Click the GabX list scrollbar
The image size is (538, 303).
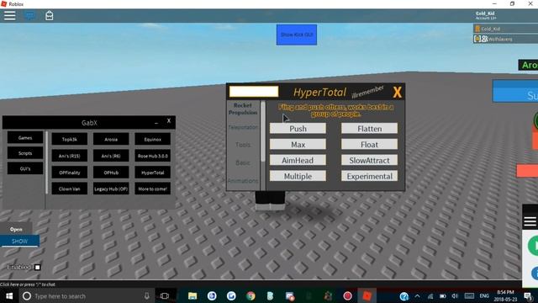(x=46, y=162)
